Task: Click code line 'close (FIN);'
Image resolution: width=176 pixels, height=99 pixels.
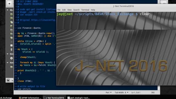Action: [x=25, y=81]
